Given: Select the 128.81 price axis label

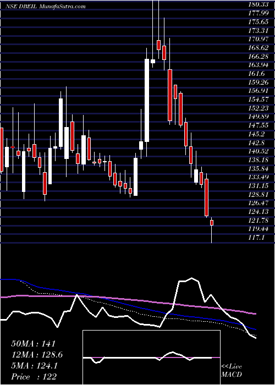Looking at the screenshot, I should coord(259,194).
